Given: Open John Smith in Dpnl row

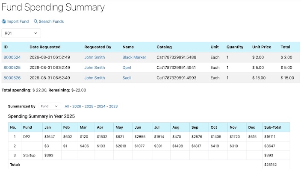Looking at the screenshot, I should [x=94, y=68].
